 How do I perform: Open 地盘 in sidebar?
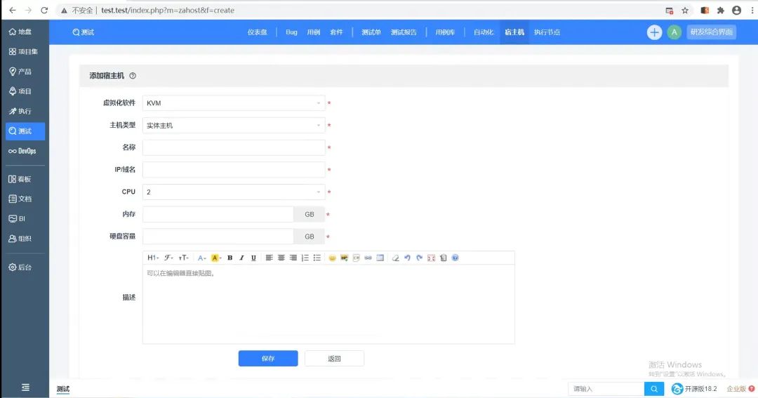click(20, 32)
